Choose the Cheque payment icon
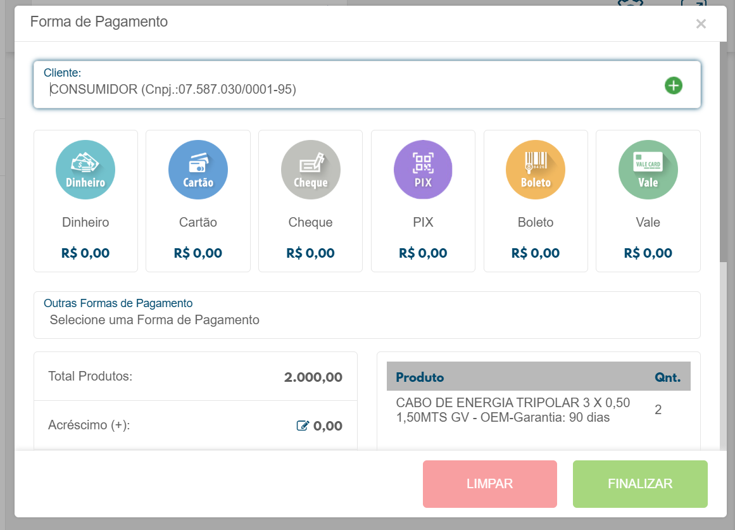The image size is (735, 530). pyautogui.click(x=310, y=169)
